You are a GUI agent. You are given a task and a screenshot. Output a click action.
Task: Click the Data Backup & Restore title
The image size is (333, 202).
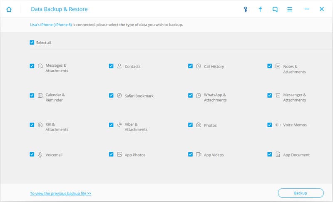tap(59, 9)
